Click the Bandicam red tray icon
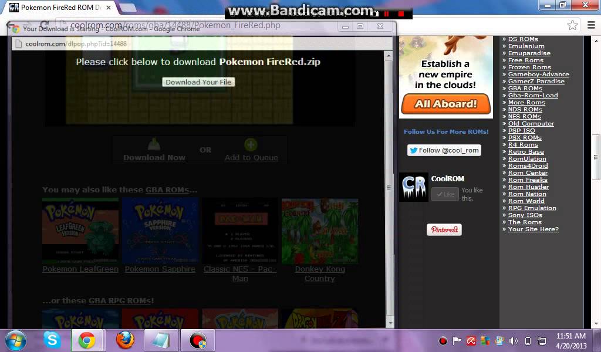The width and height of the screenshot is (601, 352). pos(443,340)
